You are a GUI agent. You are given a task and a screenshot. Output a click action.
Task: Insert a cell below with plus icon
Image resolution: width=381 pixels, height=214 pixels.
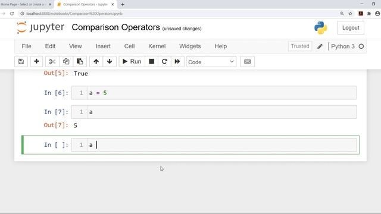pos(36,62)
